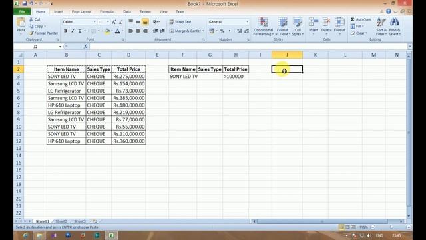Click the Excel icon in the taskbar

(x=111, y=235)
